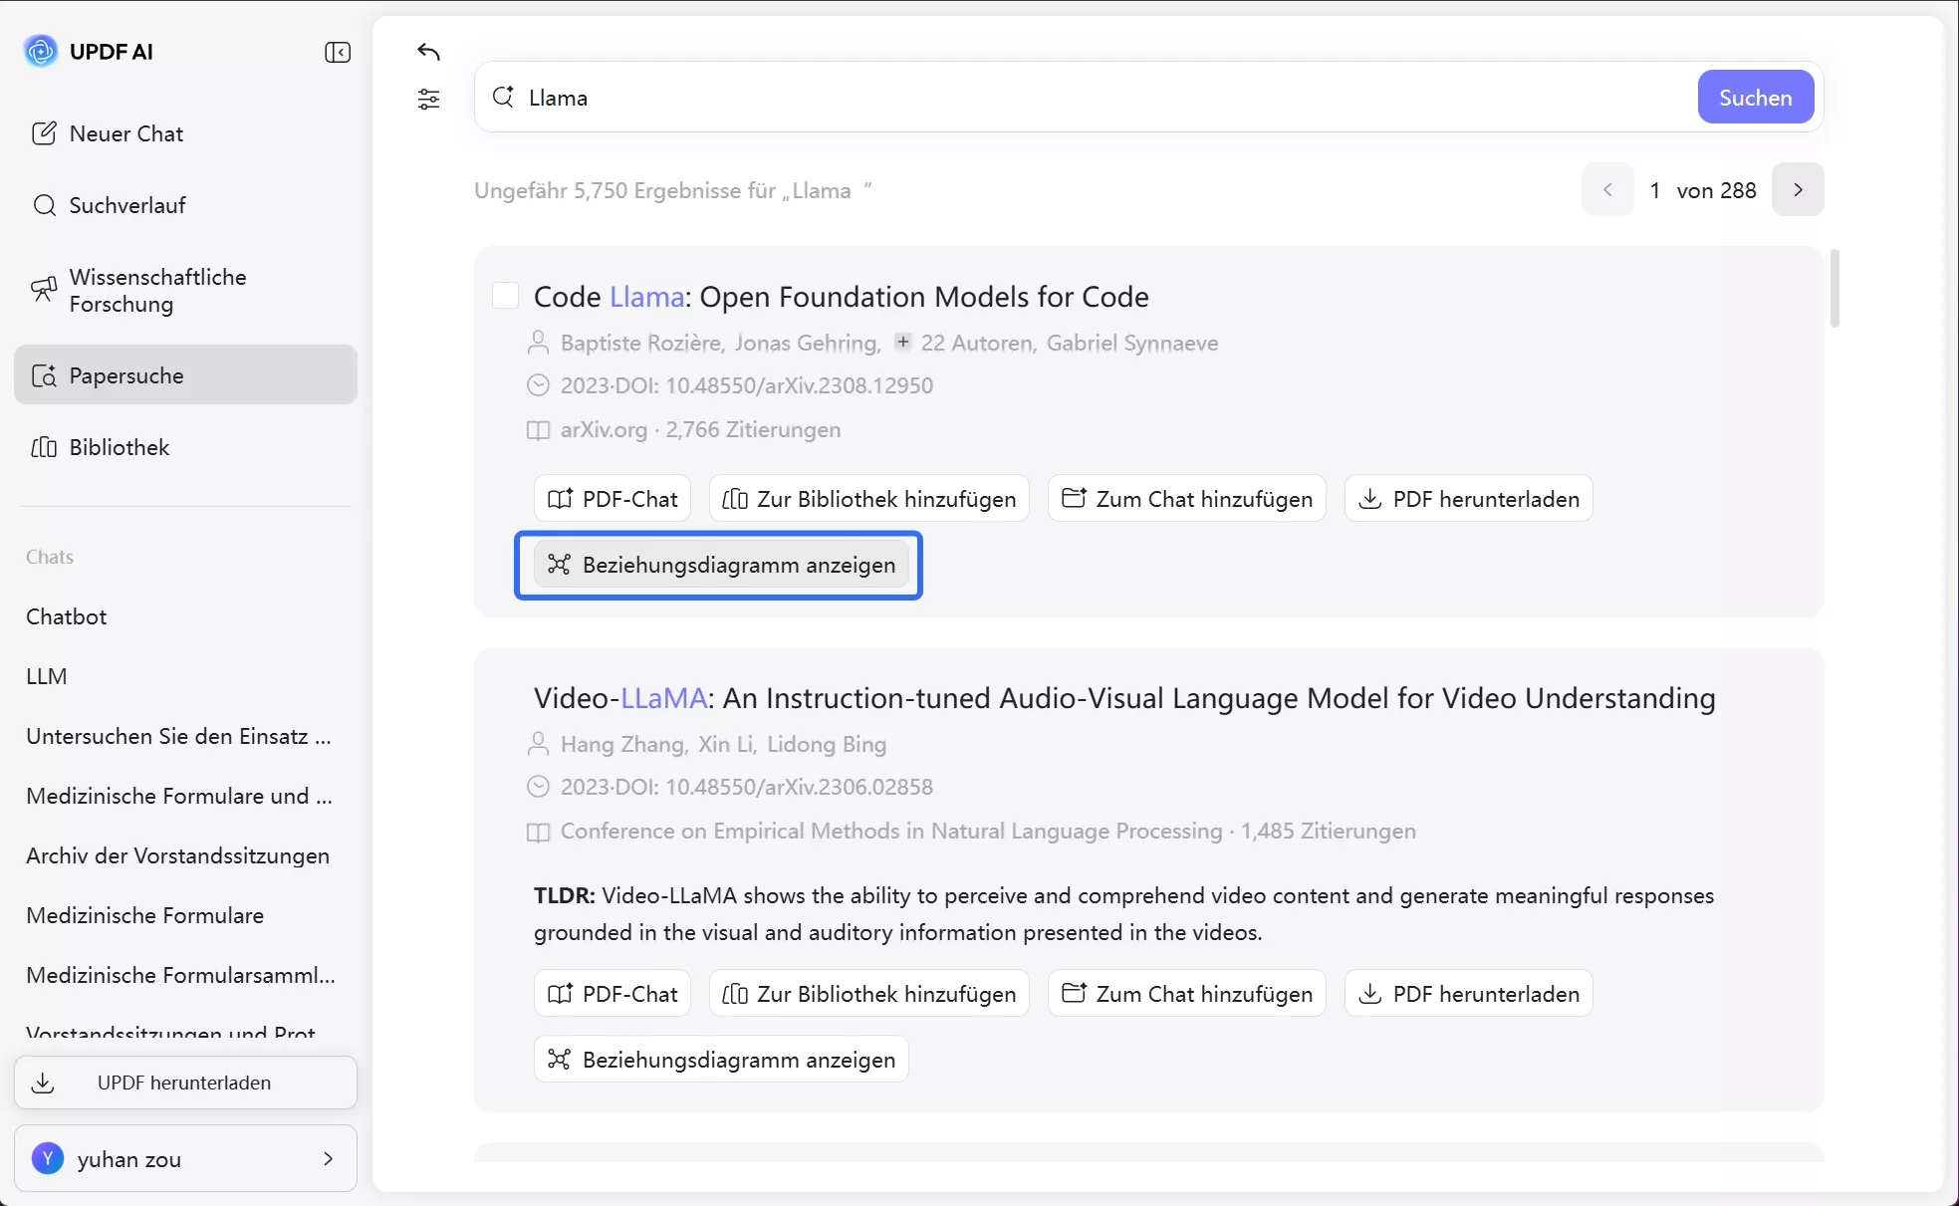This screenshot has height=1206, width=1959.
Task: Check the Code Llama paper checkbox
Action: click(x=506, y=296)
